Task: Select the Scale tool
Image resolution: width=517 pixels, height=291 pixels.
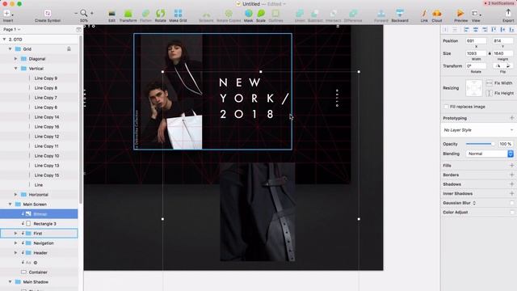Action: (261, 15)
